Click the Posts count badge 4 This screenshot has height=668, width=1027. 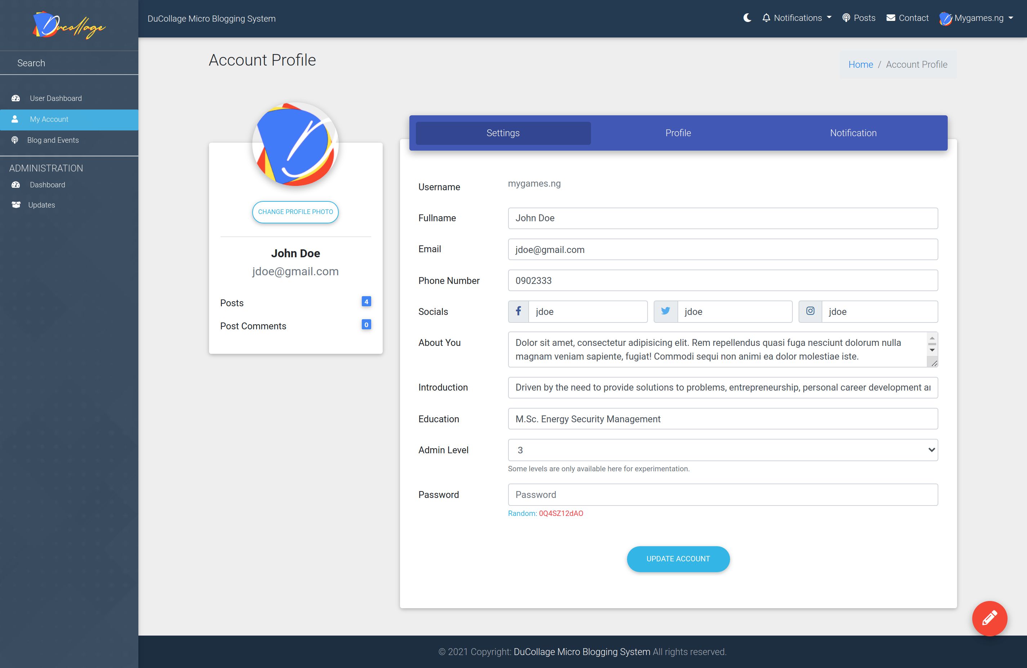pos(366,302)
